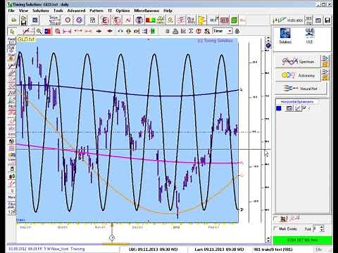
Task: Click the round globe icon beside chart scrollbar
Action: [268, 45]
